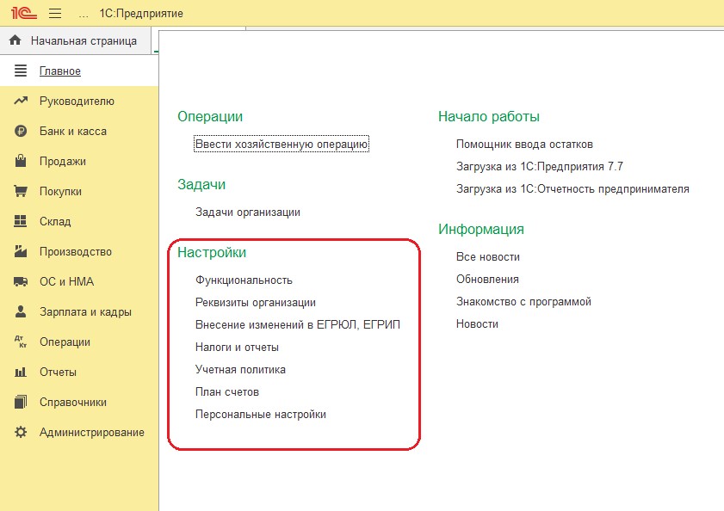Open Знакомство с программой
Image resolution: width=724 pixels, height=511 pixels.
pyautogui.click(x=523, y=301)
